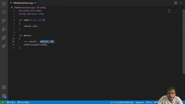This screenshot has width=185, height=104.
Task: Click on 'retutn a+b;' line
Action: tap(31, 26)
